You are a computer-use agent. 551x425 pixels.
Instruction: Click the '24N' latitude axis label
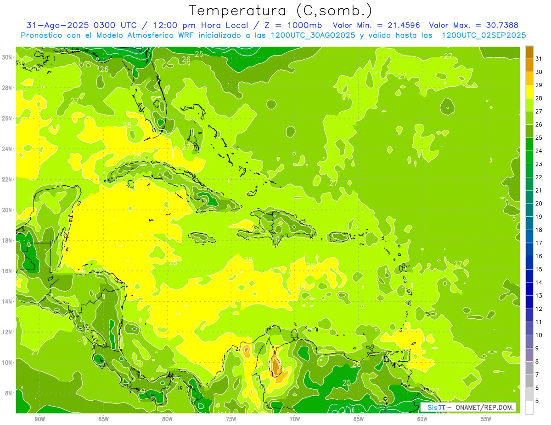coord(7,149)
